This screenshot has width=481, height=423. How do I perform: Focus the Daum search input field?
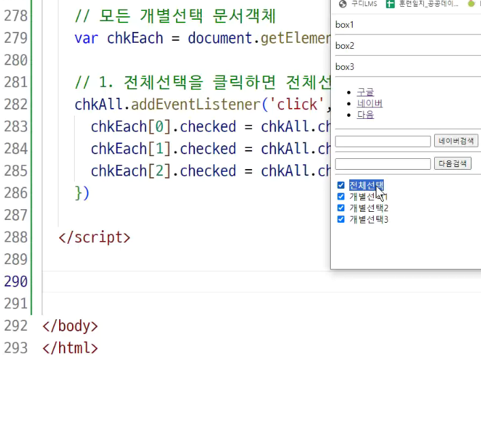[x=383, y=164]
